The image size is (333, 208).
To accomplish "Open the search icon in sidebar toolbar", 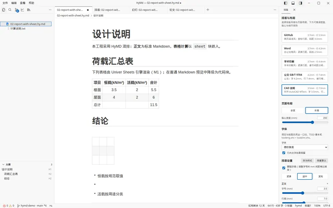I will 10,10.
